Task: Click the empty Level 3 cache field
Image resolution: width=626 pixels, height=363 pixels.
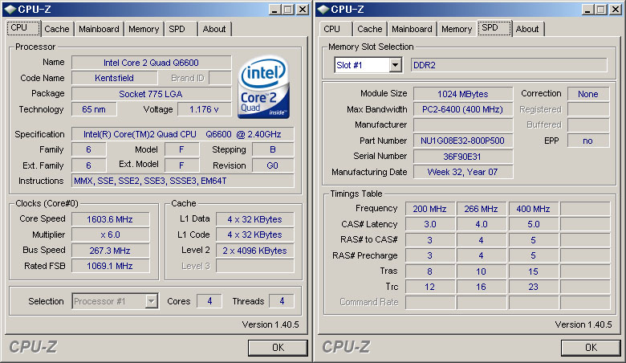Action: coord(254,266)
